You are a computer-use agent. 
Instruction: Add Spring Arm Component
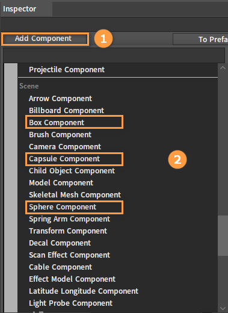click(69, 219)
